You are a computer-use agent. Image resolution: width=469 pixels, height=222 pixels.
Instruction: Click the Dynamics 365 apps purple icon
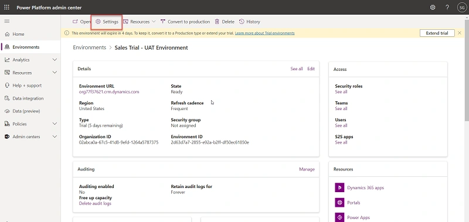pos(339,187)
